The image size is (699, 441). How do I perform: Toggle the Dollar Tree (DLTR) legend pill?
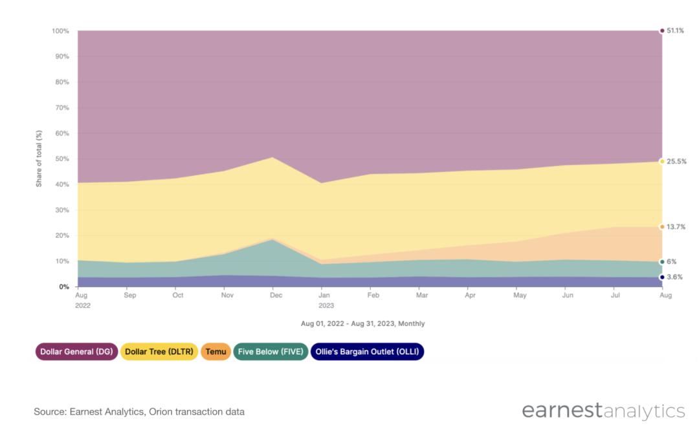159,352
